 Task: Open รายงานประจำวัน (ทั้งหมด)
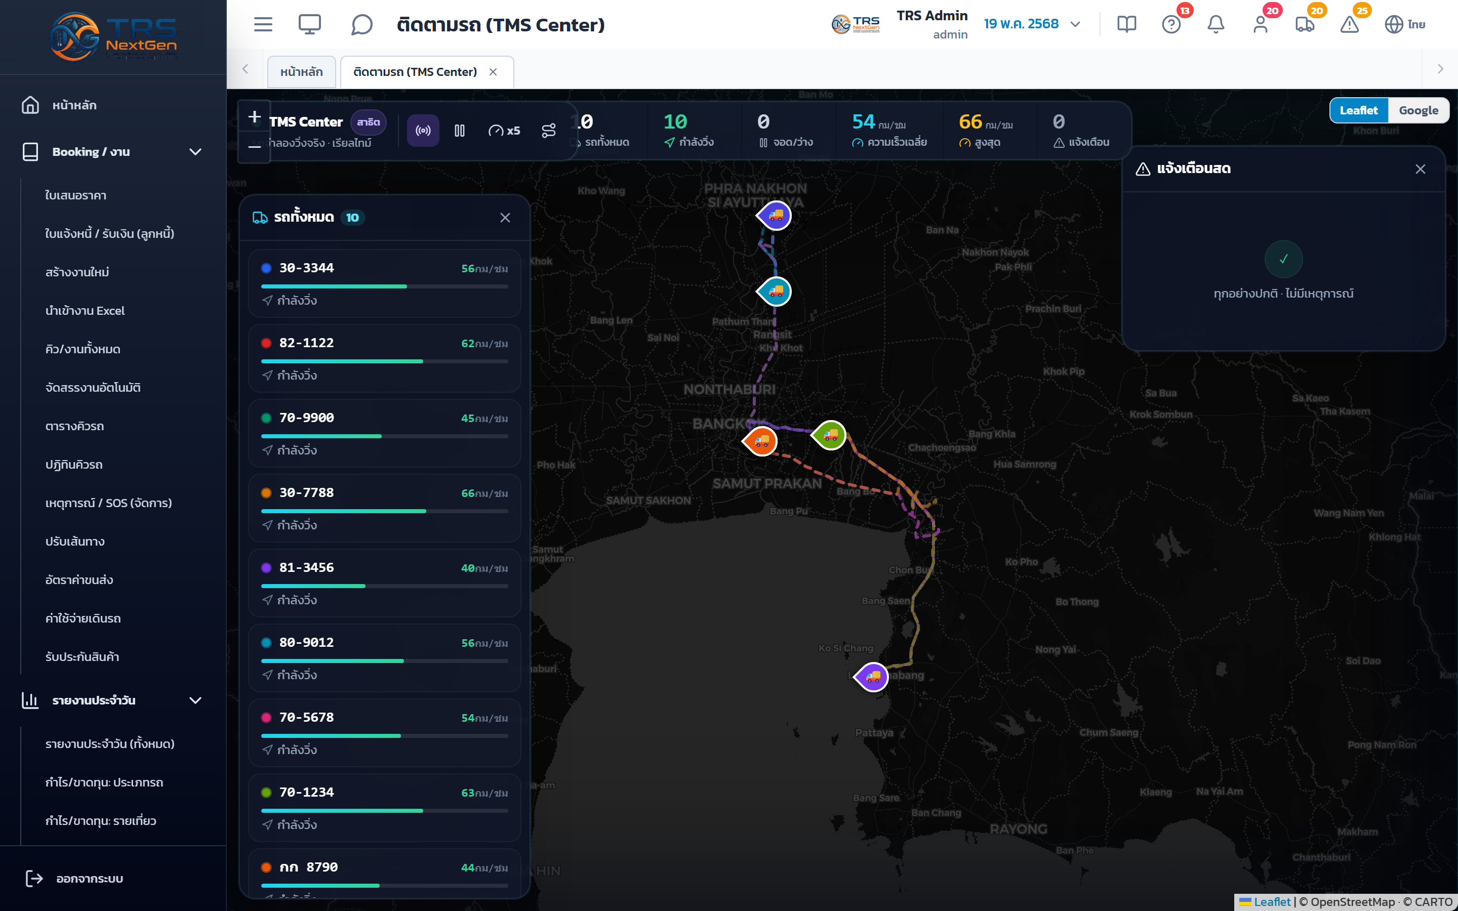point(110,743)
